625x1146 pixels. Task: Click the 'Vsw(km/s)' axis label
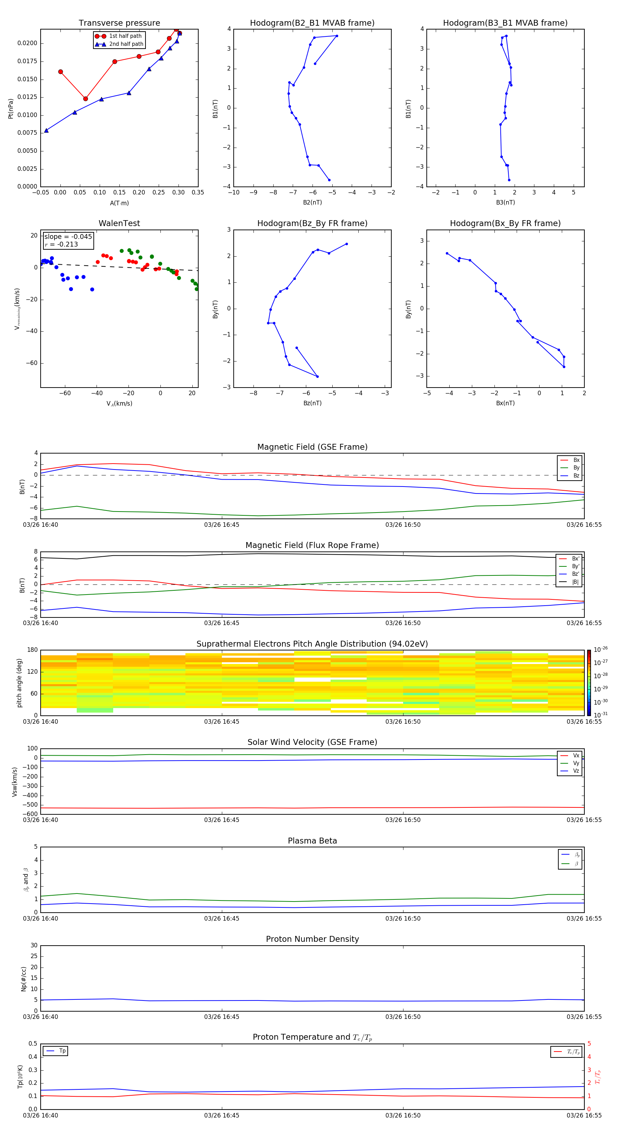14,781
